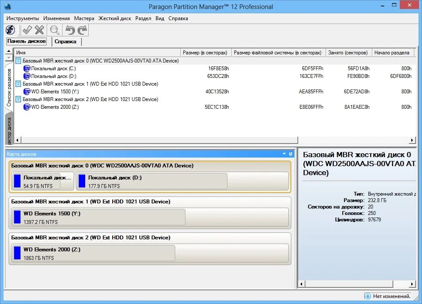Image resolution: width=422 pixels, height=304 pixels.
Task: Select disk 2 WD Ext HDD row in list
Action: point(215,99)
